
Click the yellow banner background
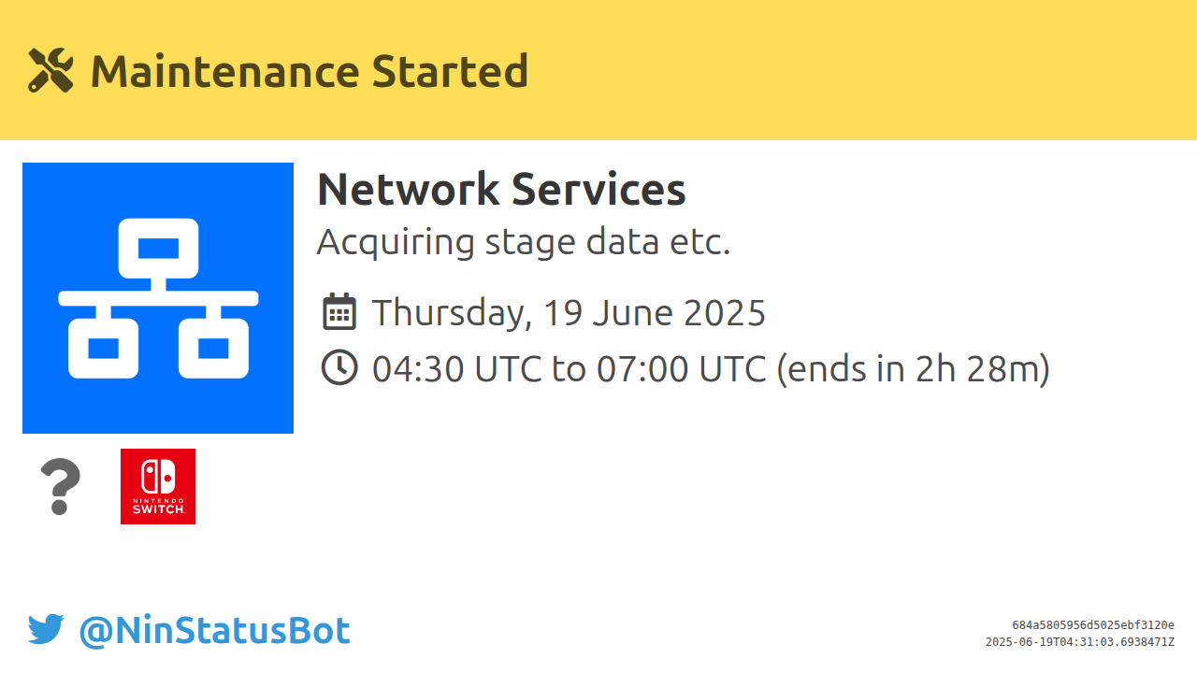click(x=842, y=70)
